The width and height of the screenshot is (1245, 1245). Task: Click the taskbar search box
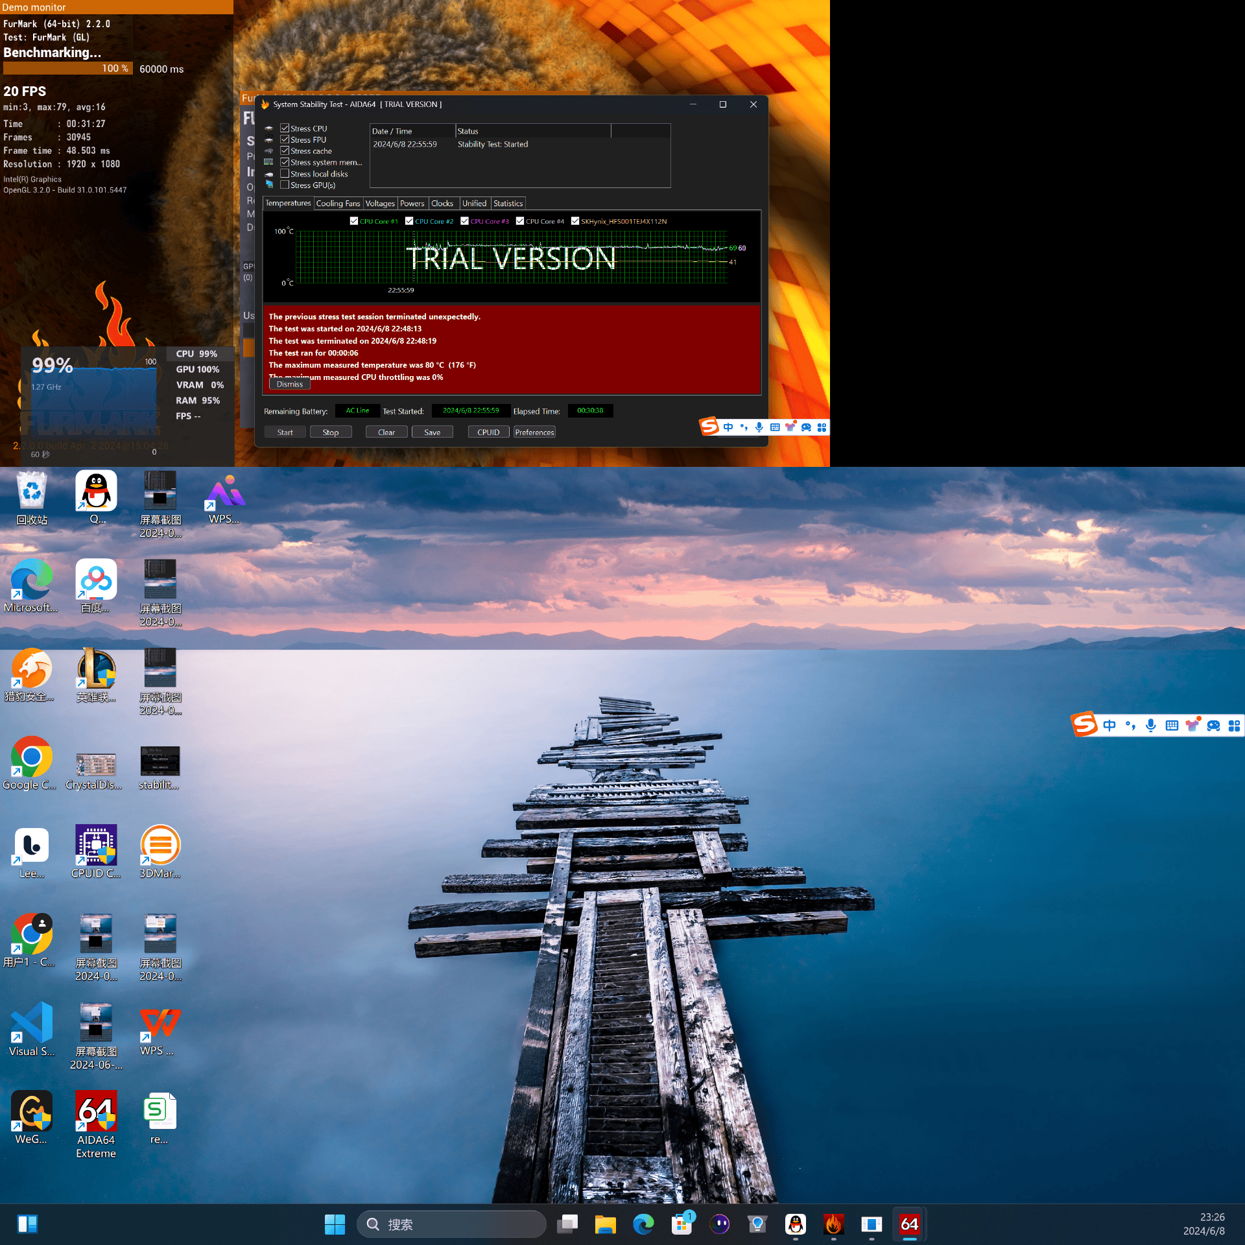(x=452, y=1224)
